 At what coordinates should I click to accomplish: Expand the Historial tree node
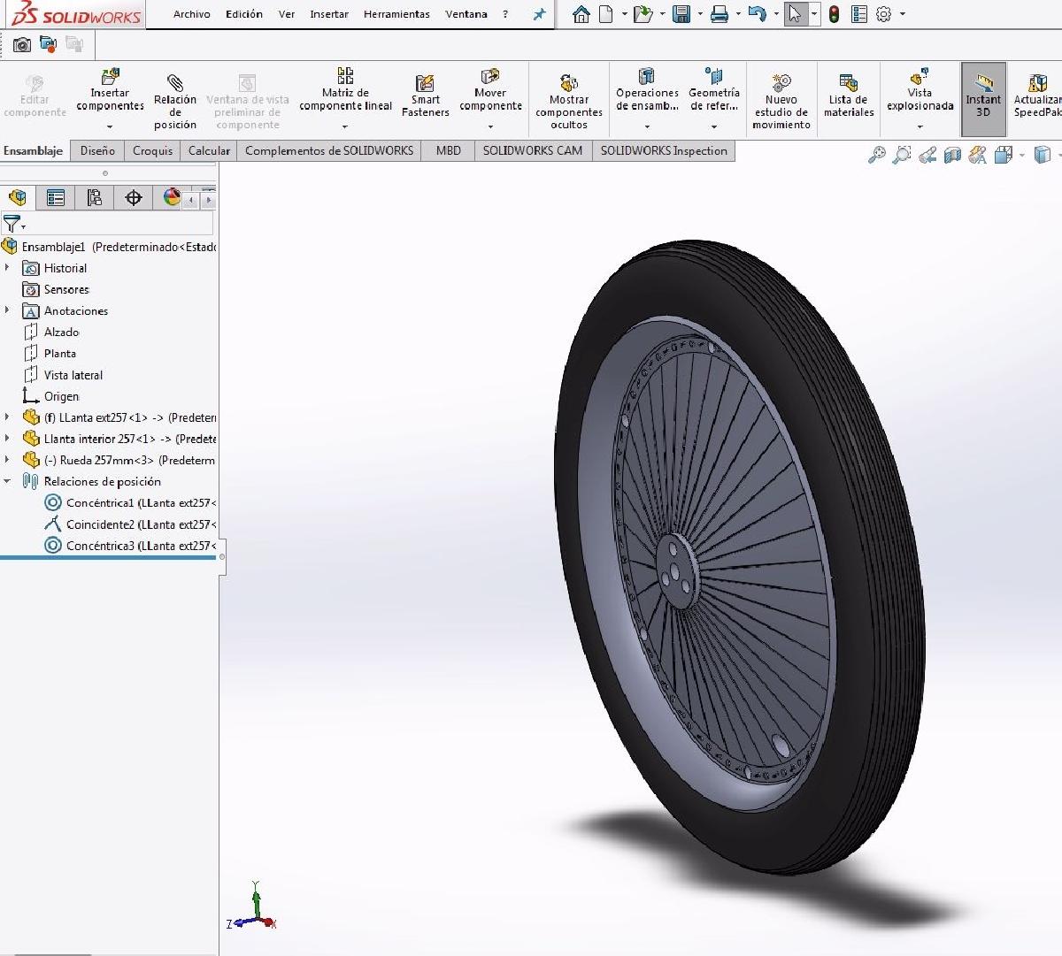(x=8, y=268)
